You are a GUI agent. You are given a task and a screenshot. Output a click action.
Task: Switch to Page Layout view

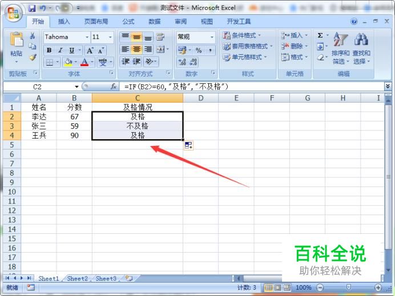[x=277, y=287]
